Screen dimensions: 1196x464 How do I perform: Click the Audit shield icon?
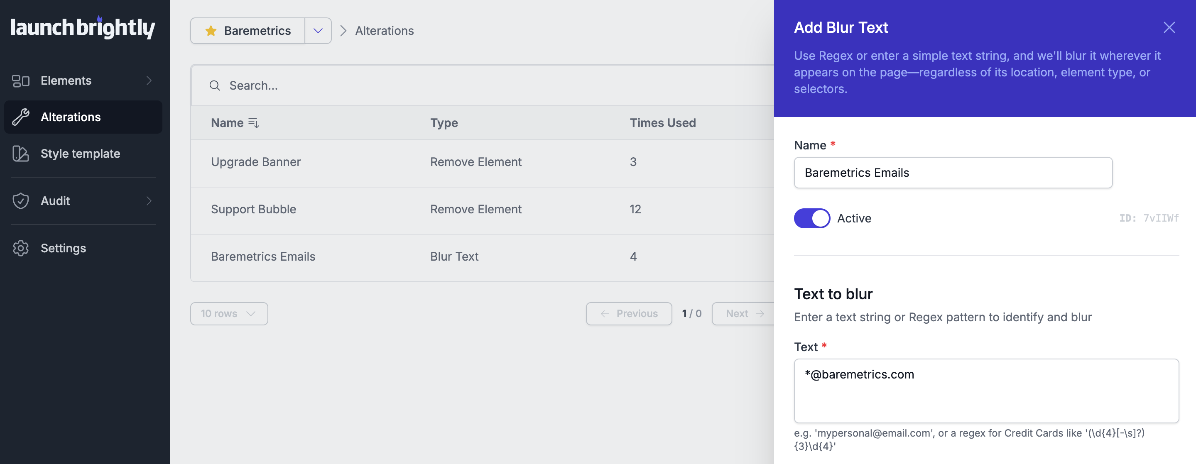click(x=21, y=201)
